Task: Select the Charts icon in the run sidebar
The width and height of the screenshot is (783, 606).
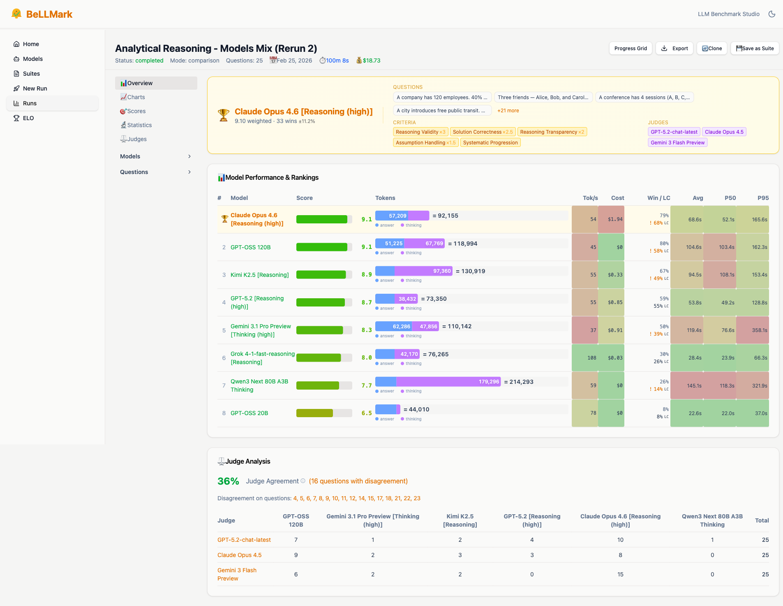Action: pyautogui.click(x=124, y=97)
